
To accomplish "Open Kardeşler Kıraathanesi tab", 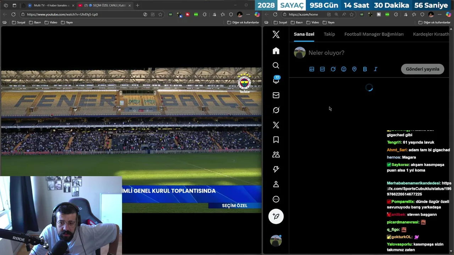I will 431,34.
